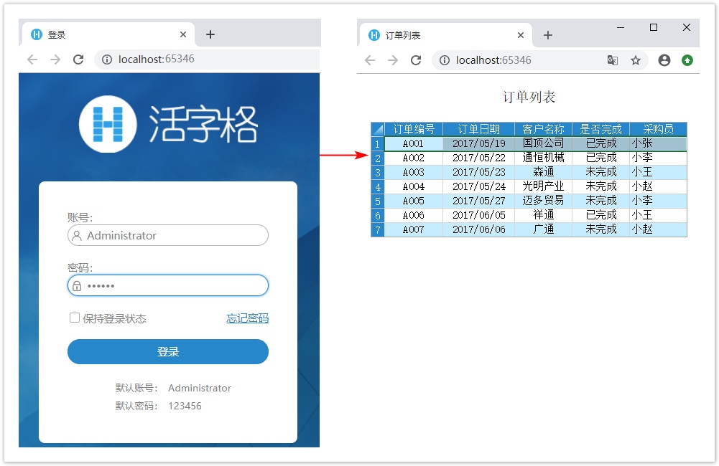Image resolution: width=719 pixels, height=466 pixels.
Task: Reload the login page
Action: tap(78, 60)
